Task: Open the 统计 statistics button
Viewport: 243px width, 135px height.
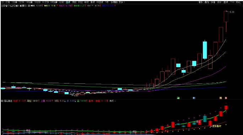Action: 219,2
